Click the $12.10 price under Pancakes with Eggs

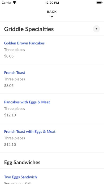point(10,115)
